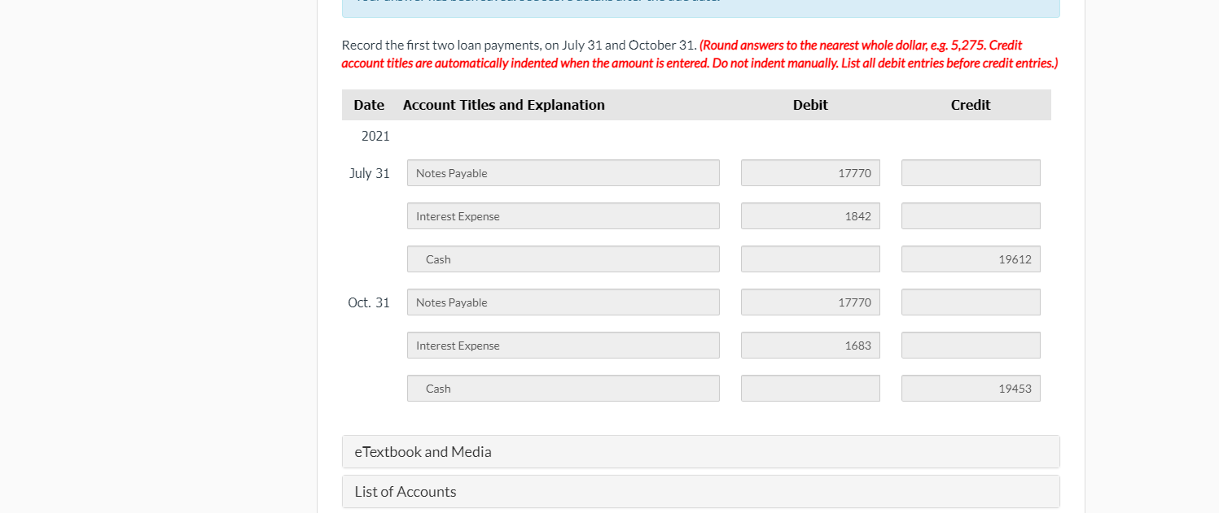Image resolution: width=1219 pixels, height=513 pixels.
Task: Click the debit amount field showing 1683
Action: point(809,345)
